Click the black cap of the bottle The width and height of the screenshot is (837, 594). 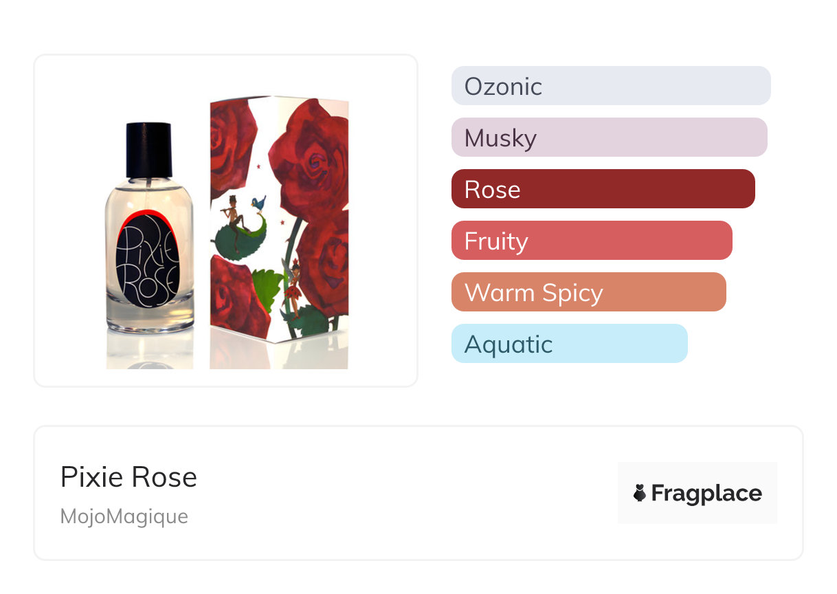(149, 149)
